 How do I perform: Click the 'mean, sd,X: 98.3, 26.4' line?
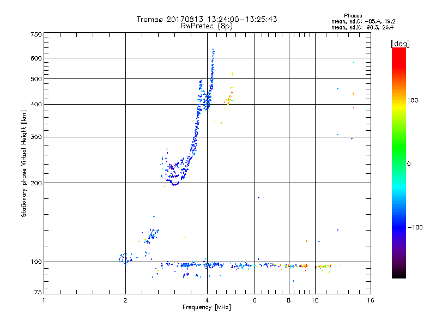[362, 27]
